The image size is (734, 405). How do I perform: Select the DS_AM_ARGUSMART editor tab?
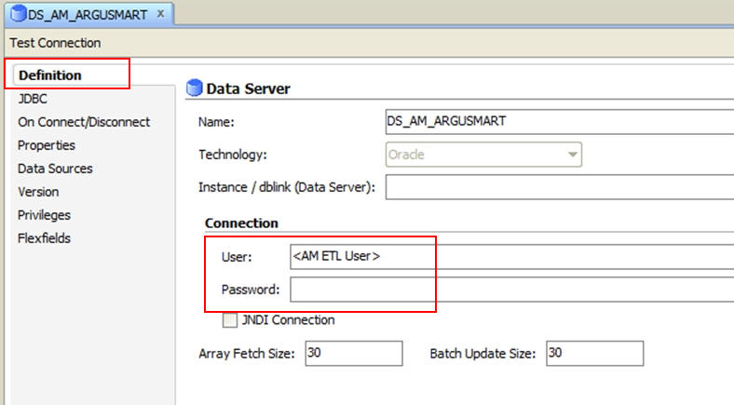(88, 14)
